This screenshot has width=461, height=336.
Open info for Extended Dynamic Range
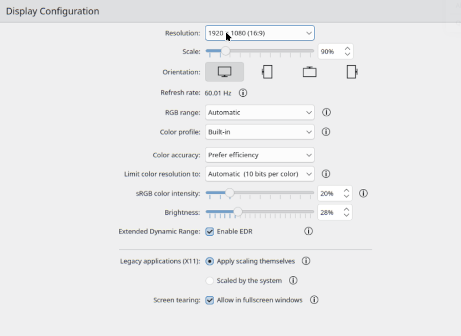(308, 231)
